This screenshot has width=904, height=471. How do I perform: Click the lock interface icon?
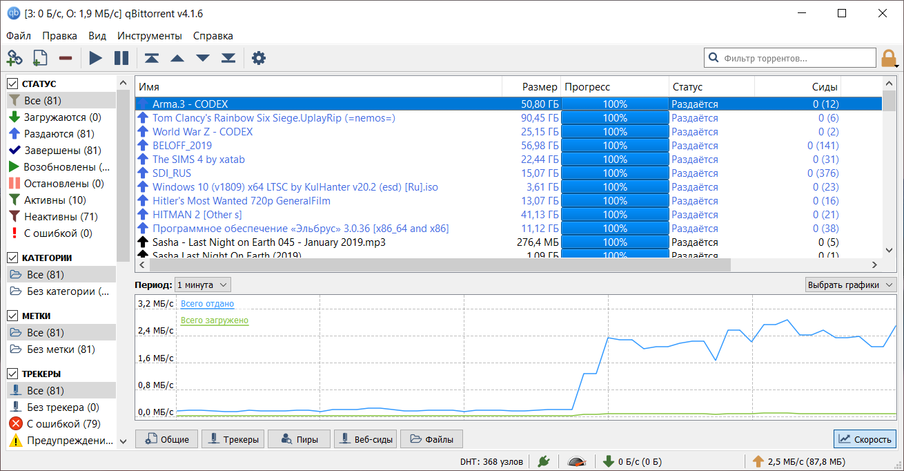tap(888, 57)
